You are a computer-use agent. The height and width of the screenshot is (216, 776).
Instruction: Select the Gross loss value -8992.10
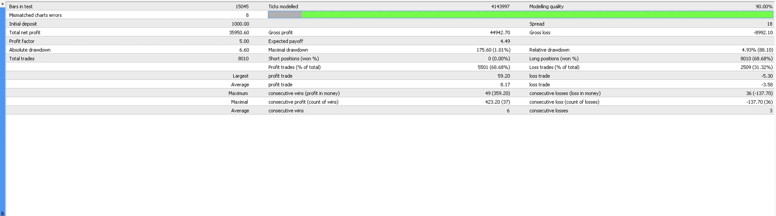coord(763,32)
